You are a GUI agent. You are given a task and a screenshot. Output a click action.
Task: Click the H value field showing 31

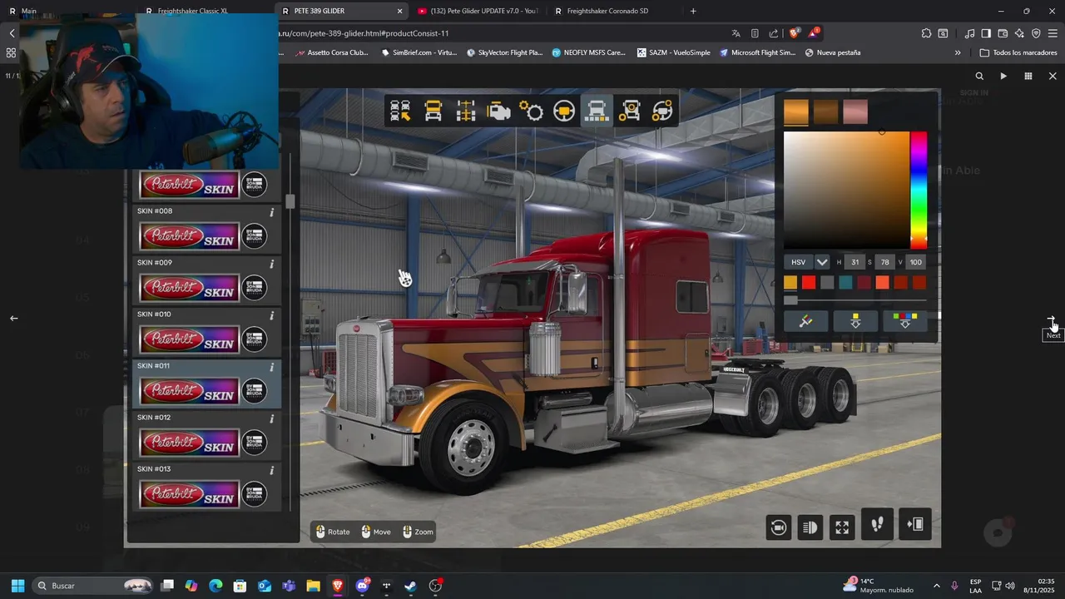854,262
